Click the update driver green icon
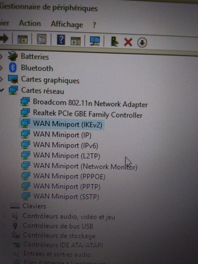Screen dimensions: 198x264 pos(114,42)
